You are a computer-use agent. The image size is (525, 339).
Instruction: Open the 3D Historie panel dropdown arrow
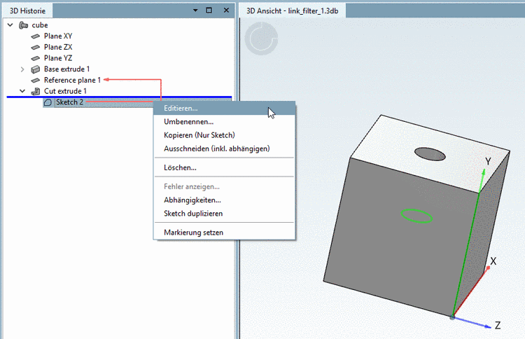[195, 11]
